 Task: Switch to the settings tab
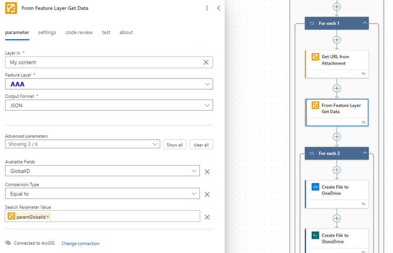pos(47,33)
